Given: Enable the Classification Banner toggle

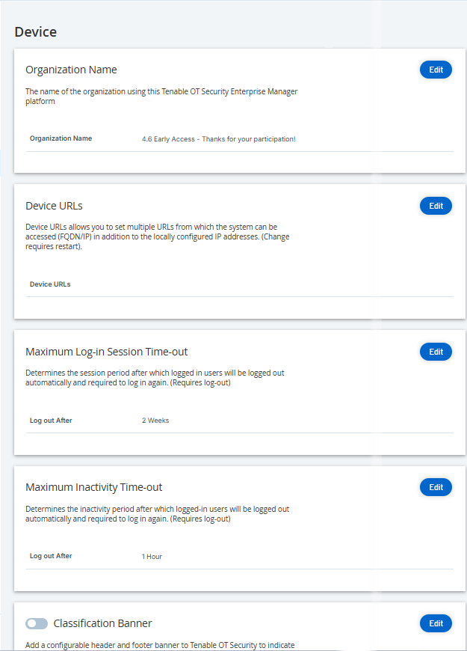Looking at the screenshot, I should [37, 623].
